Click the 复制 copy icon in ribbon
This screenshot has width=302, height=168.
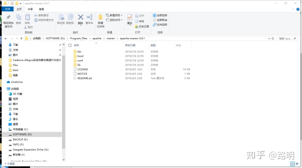pyautogui.click(x=18, y=17)
